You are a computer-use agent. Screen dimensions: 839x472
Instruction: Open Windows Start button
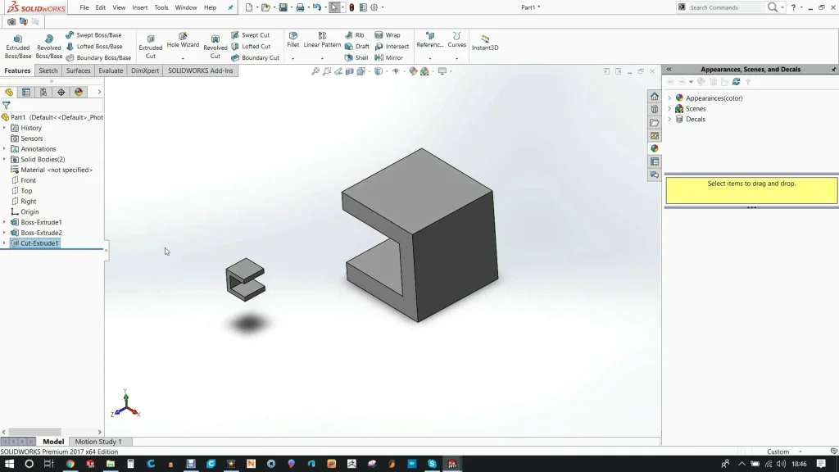9,464
